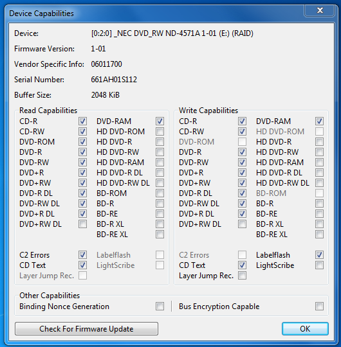
Task: Toggle DVD-RW checkbox under Read Capabilities
Action: tap(82, 163)
